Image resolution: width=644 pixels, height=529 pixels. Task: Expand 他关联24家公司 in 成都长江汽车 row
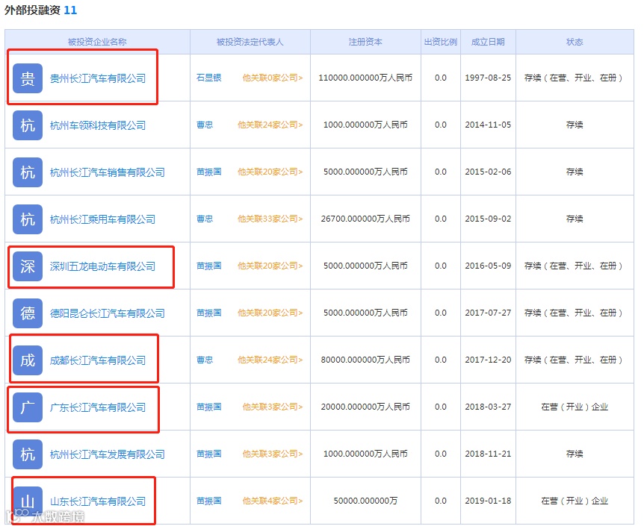[270, 360]
